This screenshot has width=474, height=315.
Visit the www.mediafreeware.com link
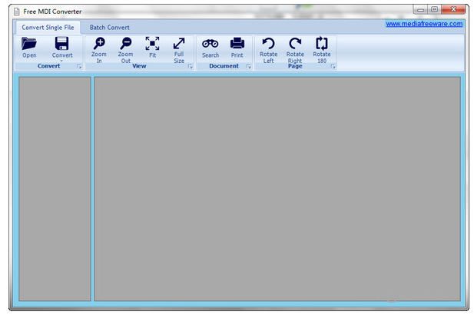[x=423, y=24]
